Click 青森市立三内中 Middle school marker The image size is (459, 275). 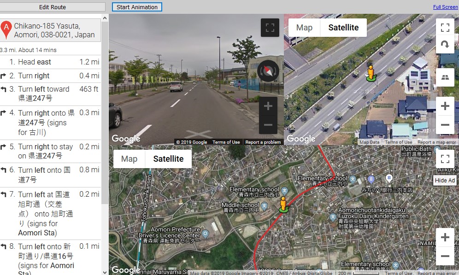[265, 205]
